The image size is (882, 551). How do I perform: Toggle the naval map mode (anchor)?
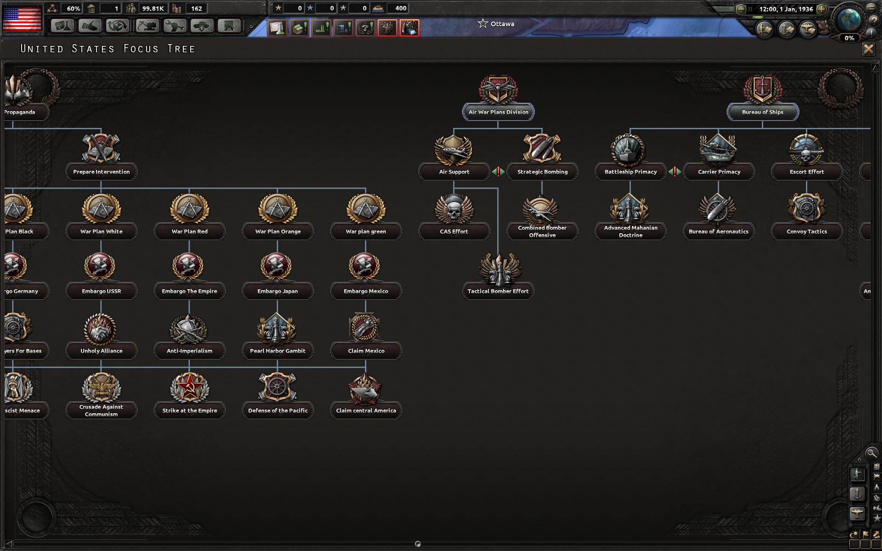(x=857, y=494)
